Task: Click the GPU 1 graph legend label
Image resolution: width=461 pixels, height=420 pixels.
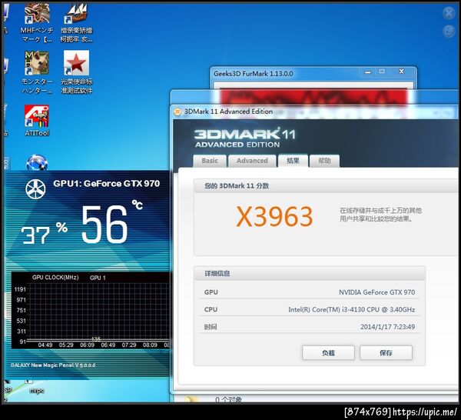Action: coord(98,278)
